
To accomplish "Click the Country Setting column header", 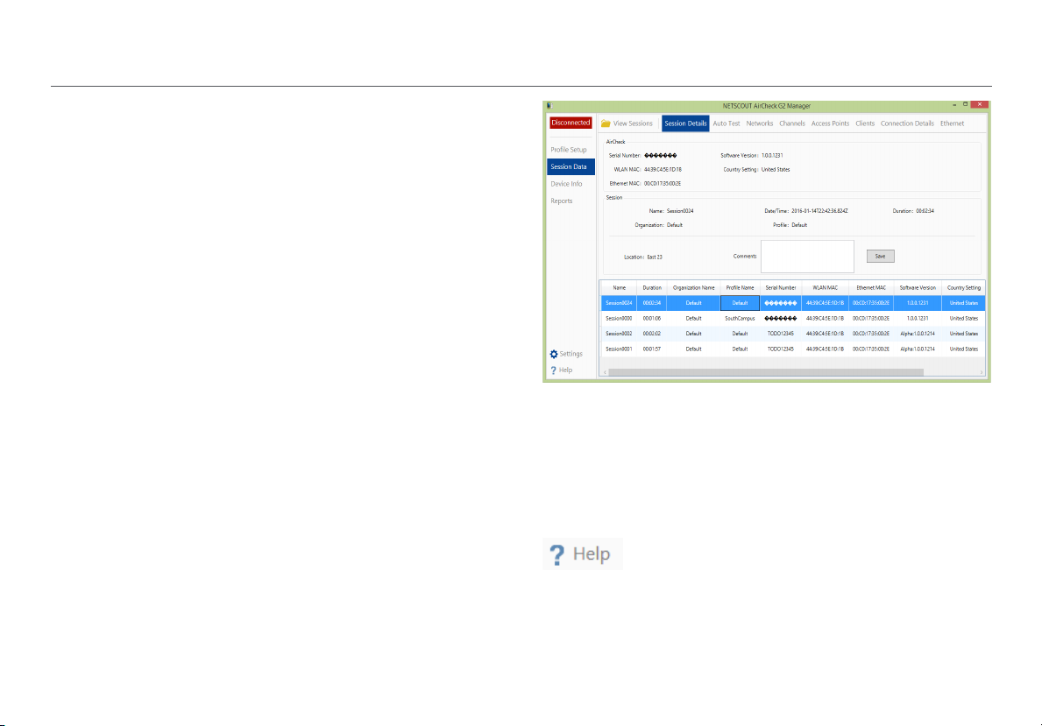I will pos(964,288).
